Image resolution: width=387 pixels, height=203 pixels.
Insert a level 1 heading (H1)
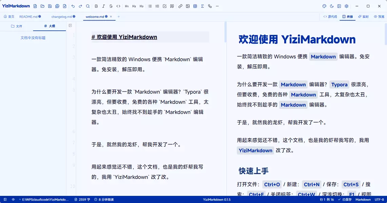pyautogui.click(x=127, y=6)
